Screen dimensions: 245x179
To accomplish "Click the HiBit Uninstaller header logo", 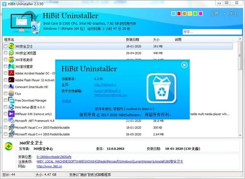I will coord(25,22).
